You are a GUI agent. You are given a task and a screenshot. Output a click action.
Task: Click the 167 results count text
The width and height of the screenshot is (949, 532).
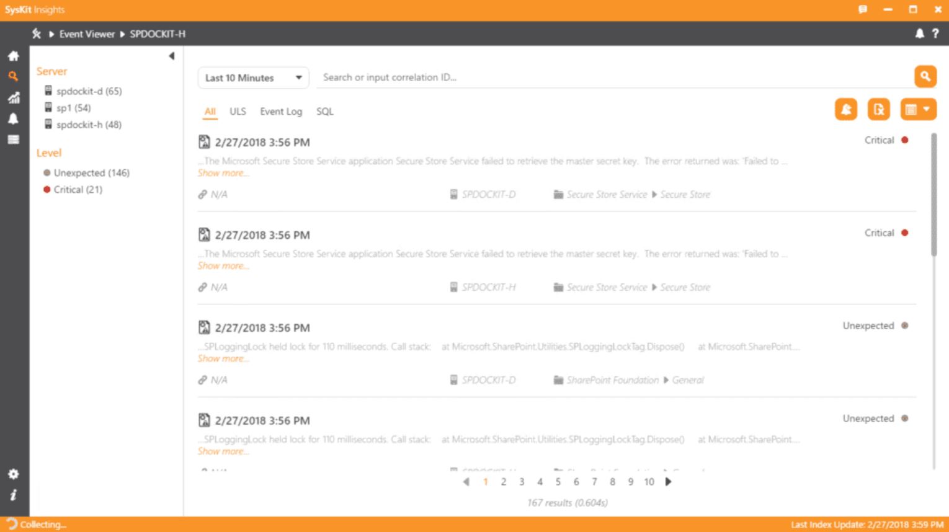[568, 503]
